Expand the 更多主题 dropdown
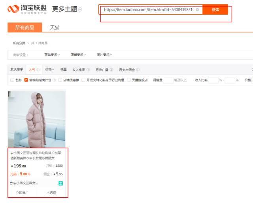The width and height of the screenshot is (253, 208). coord(67,9)
